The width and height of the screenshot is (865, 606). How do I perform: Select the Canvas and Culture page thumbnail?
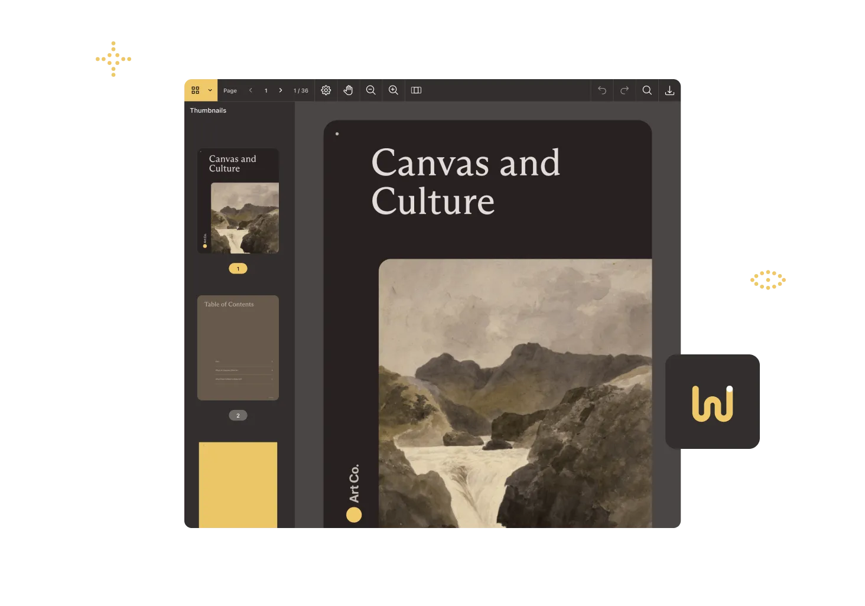pyautogui.click(x=238, y=201)
